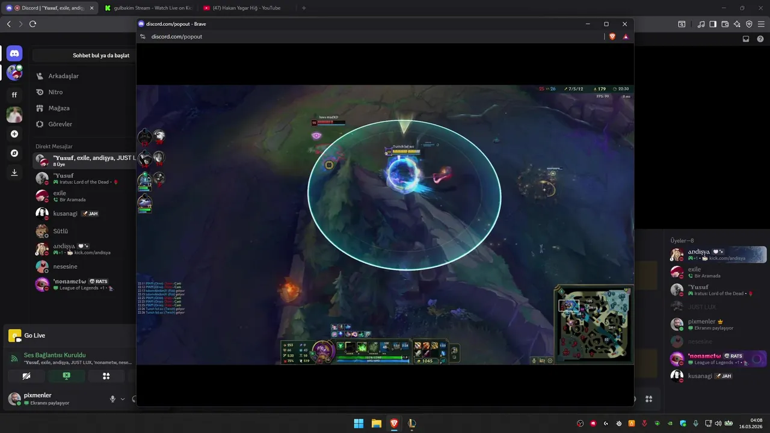Open Brave playlist music note icon
Screen dimensions: 770x433
click(x=701, y=24)
